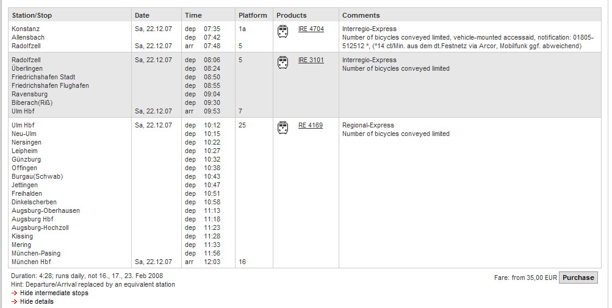Click the train icon beside IRE 3101
Screen dimensions: 612x308
[x=283, y=63]
